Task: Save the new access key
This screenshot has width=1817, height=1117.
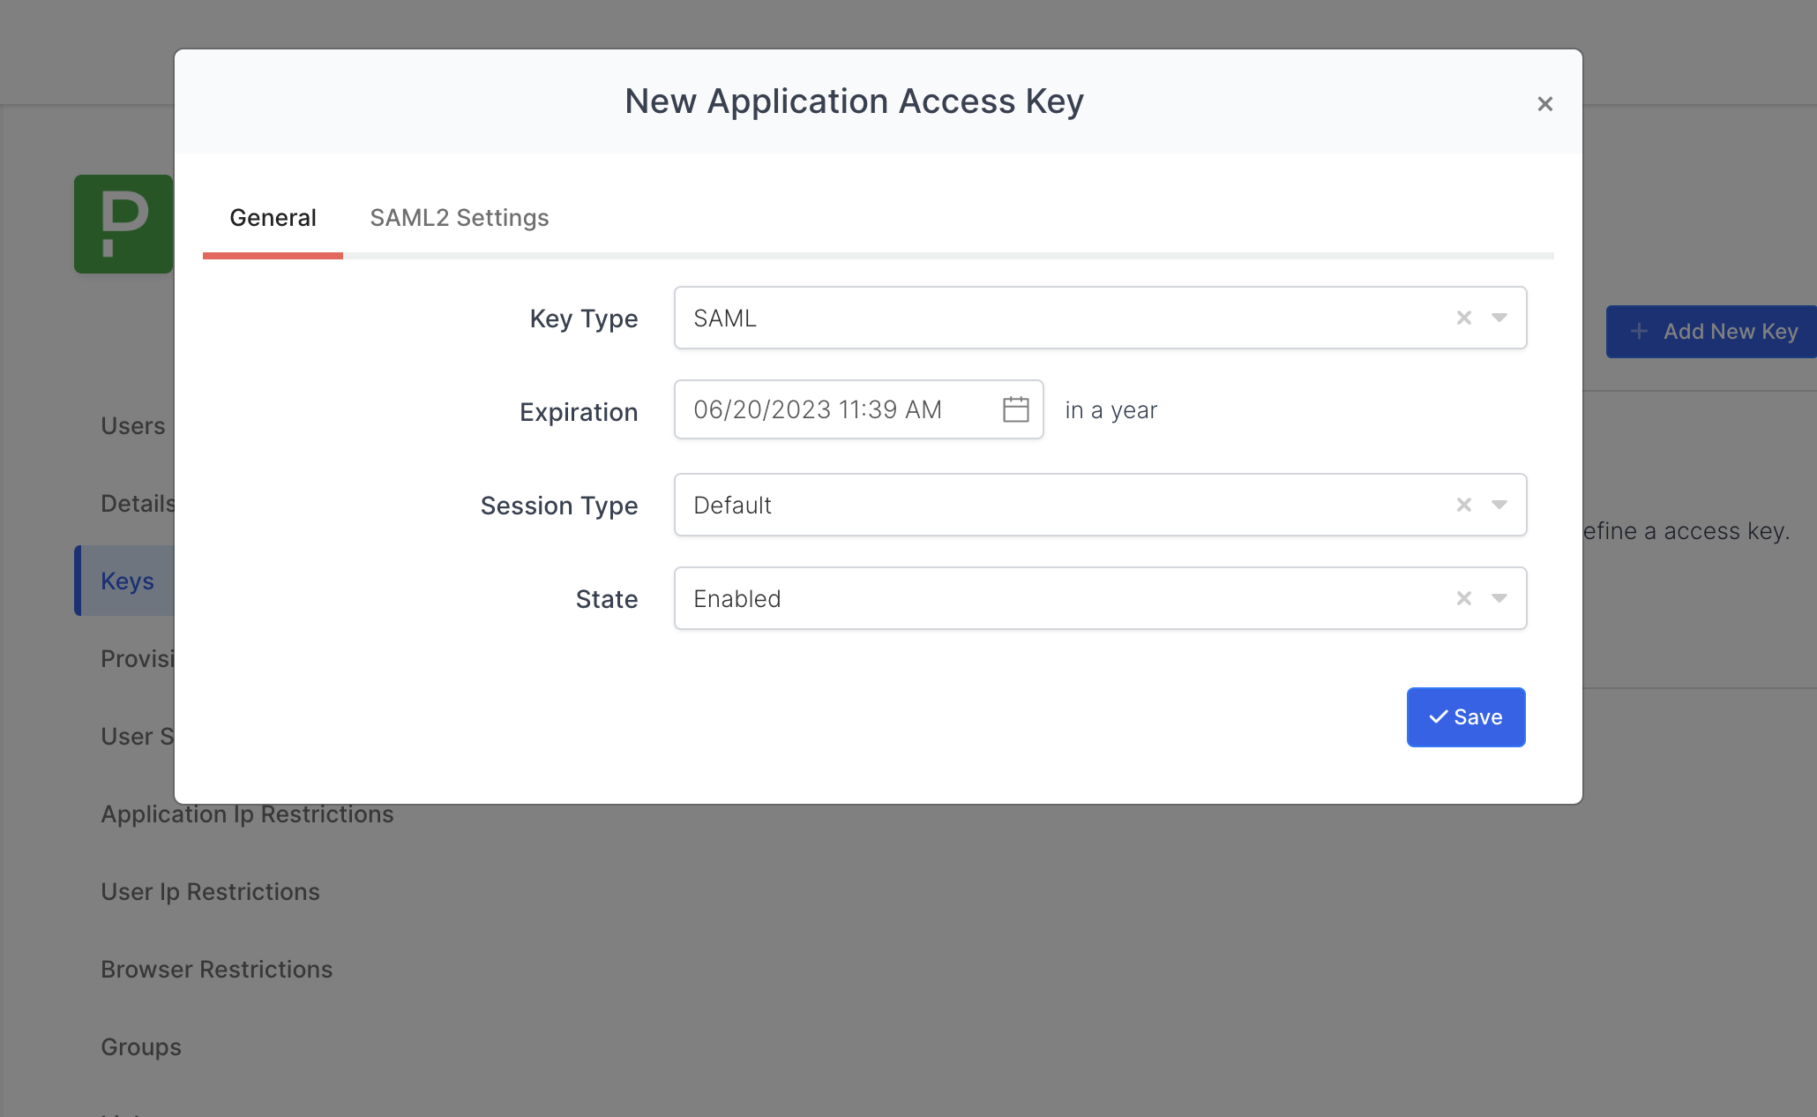Action: pyautogui.click(x=1465, y=717)
